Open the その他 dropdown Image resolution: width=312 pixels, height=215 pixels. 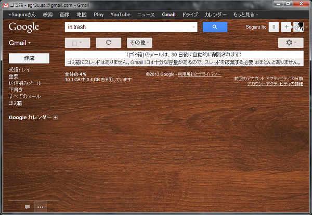[x=139, y=43]
